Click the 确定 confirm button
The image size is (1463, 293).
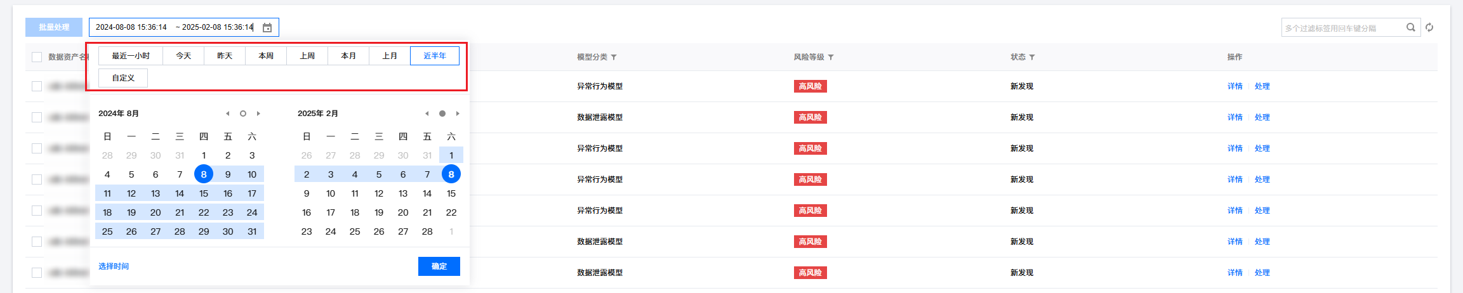[x=439, y=266]
